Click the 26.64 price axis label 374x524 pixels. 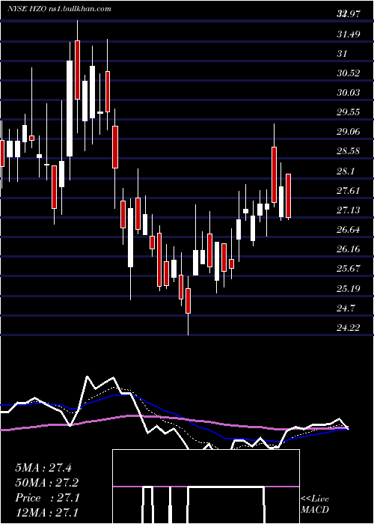[x=349, y=230]
